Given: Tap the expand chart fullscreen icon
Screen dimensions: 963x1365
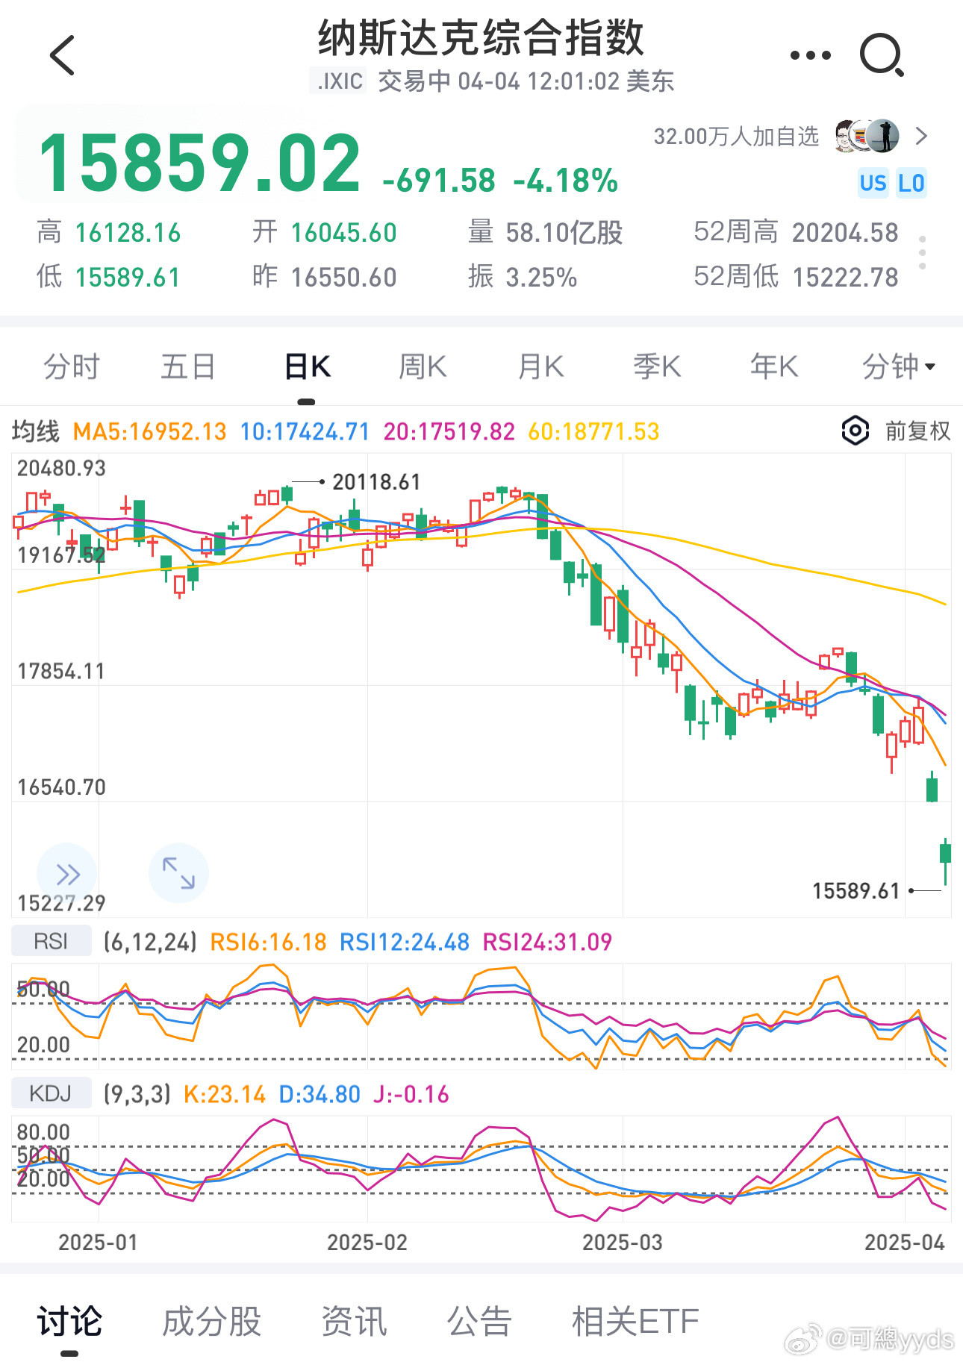Looking at the screenshot, I should click(178, 873).
